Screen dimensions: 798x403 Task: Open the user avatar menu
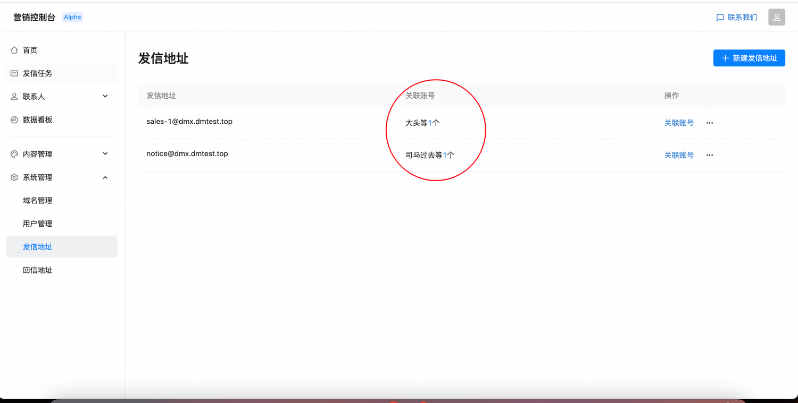777,17
